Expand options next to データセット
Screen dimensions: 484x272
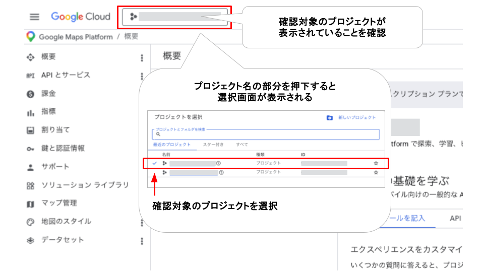tap(142, 241)
